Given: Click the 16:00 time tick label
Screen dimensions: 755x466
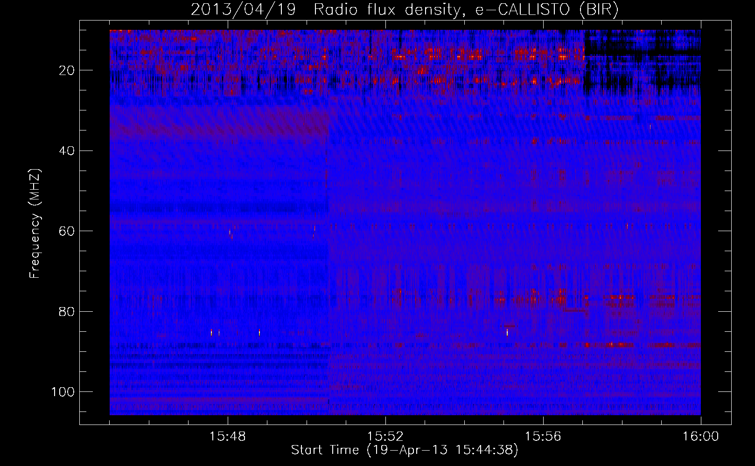Looking at the screenshot, I should tap(701, 437).
